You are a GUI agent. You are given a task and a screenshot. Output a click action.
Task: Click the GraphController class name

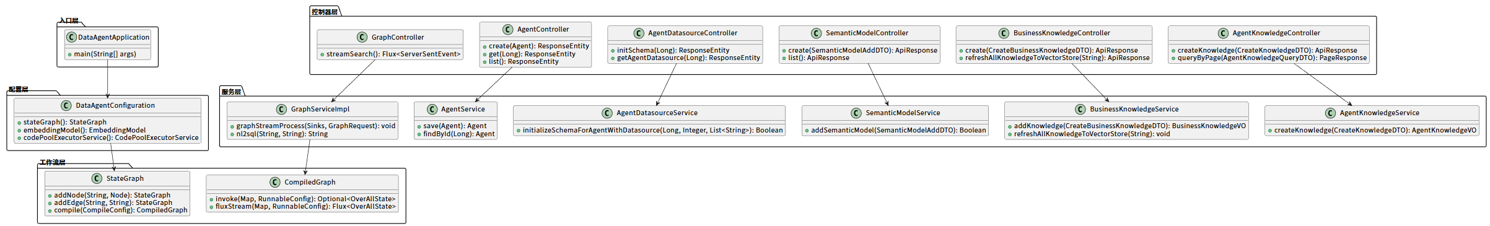pos(398,37)
